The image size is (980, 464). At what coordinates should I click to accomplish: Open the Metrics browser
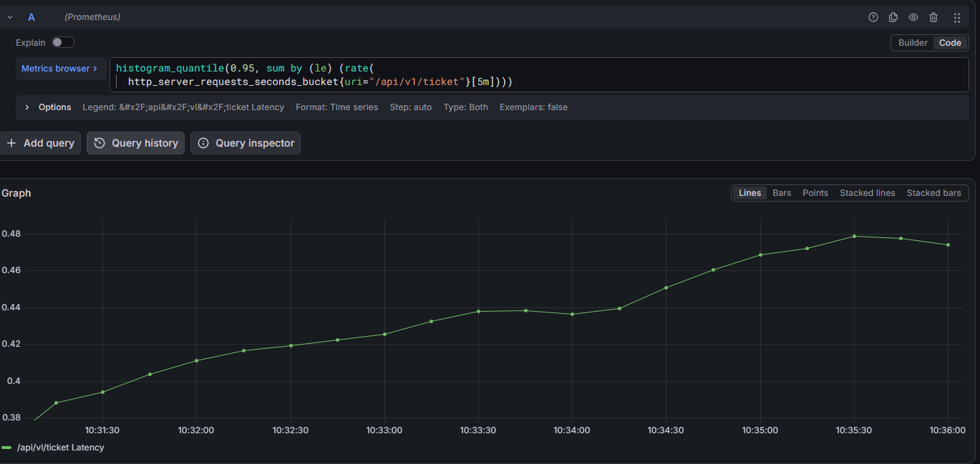click(60, 69)
